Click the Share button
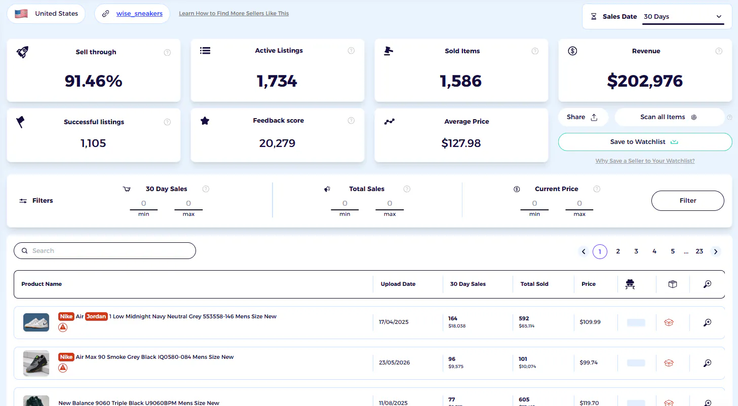This screenshot has height=406, width=738. pyautogui.click(x=583, y=117)
